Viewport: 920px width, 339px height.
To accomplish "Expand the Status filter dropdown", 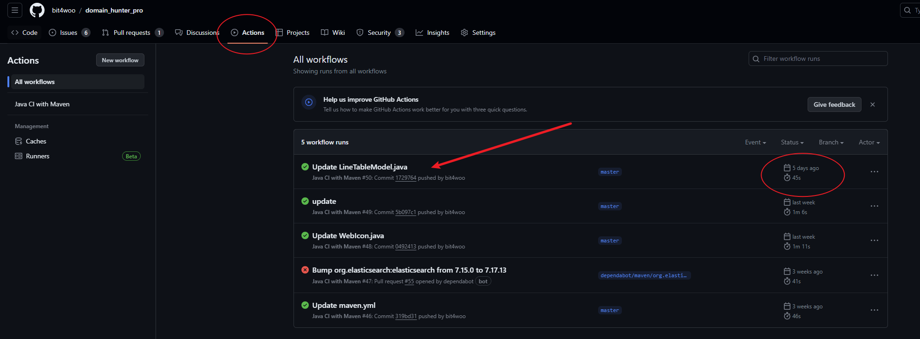I will pos(792,142).
